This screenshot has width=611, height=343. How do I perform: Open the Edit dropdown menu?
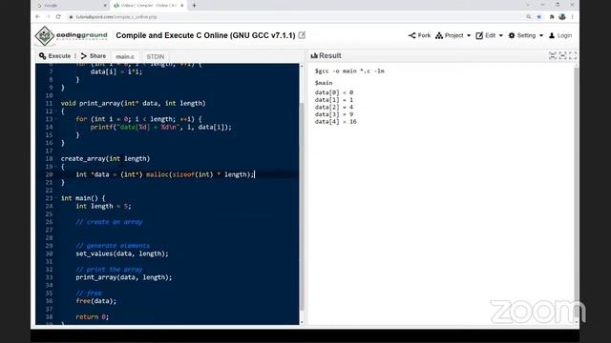coord(489,35)
